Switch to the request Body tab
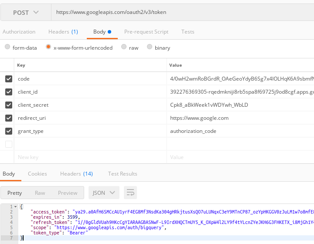314x244 pixels. [x=102, y=32]
